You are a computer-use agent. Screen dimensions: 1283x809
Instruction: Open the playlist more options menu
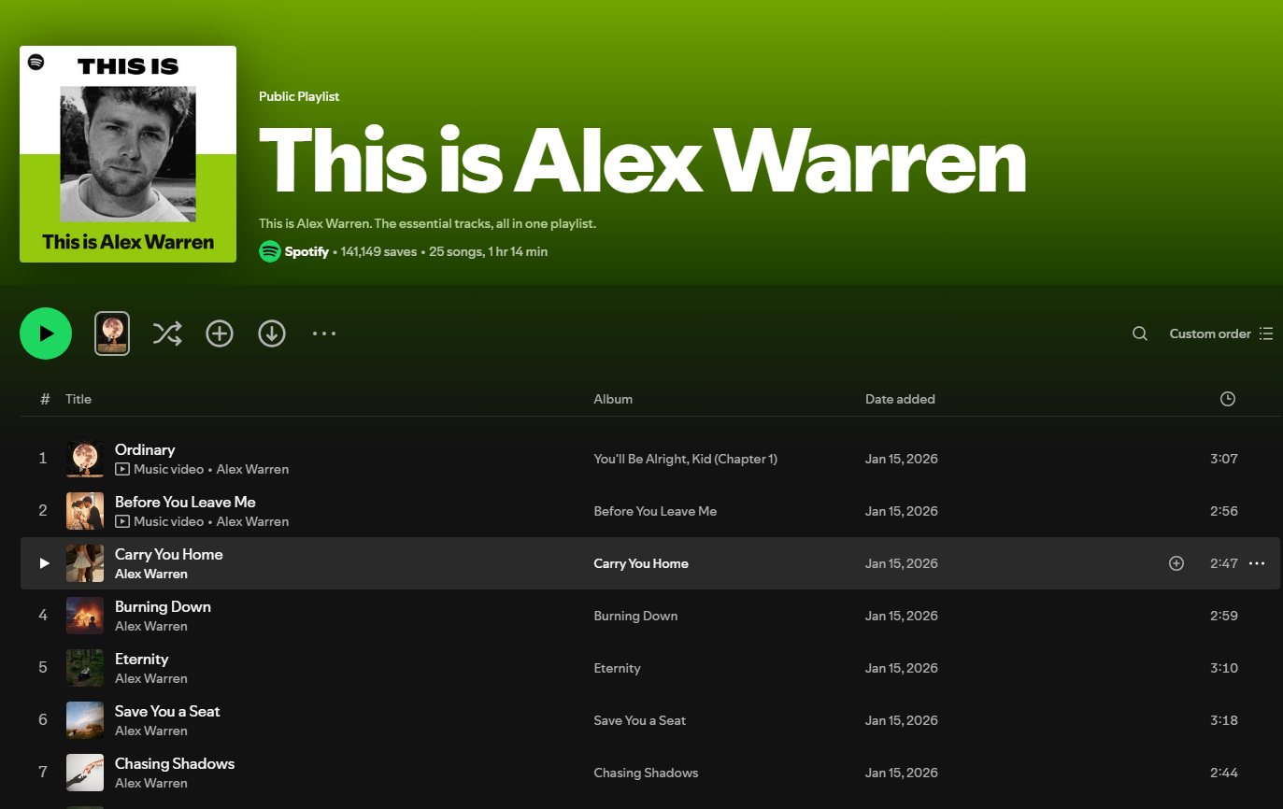324,334
